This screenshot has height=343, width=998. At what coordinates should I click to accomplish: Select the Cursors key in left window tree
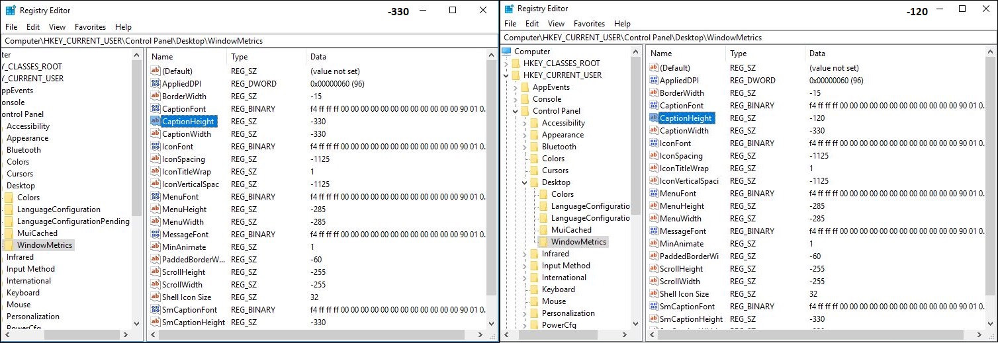20,173
